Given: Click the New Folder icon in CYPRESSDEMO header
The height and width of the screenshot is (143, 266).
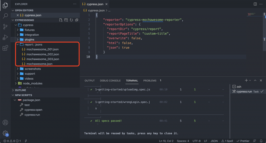Looking at the screenshot, I should [x=66, y=20].
